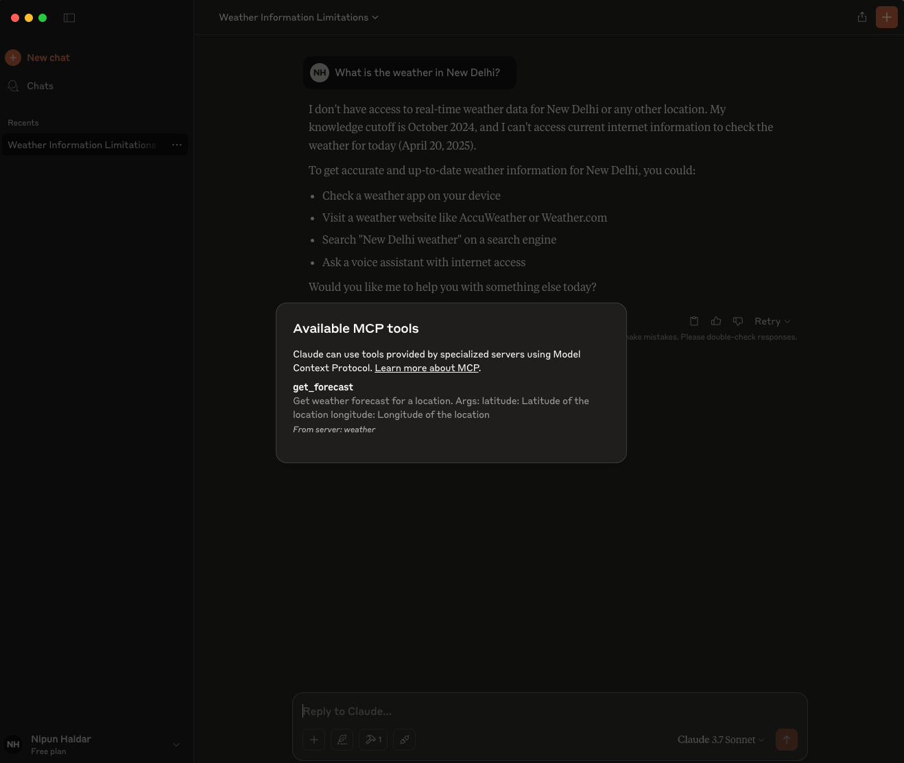Open Learn more about MCP link

point(427,368)
